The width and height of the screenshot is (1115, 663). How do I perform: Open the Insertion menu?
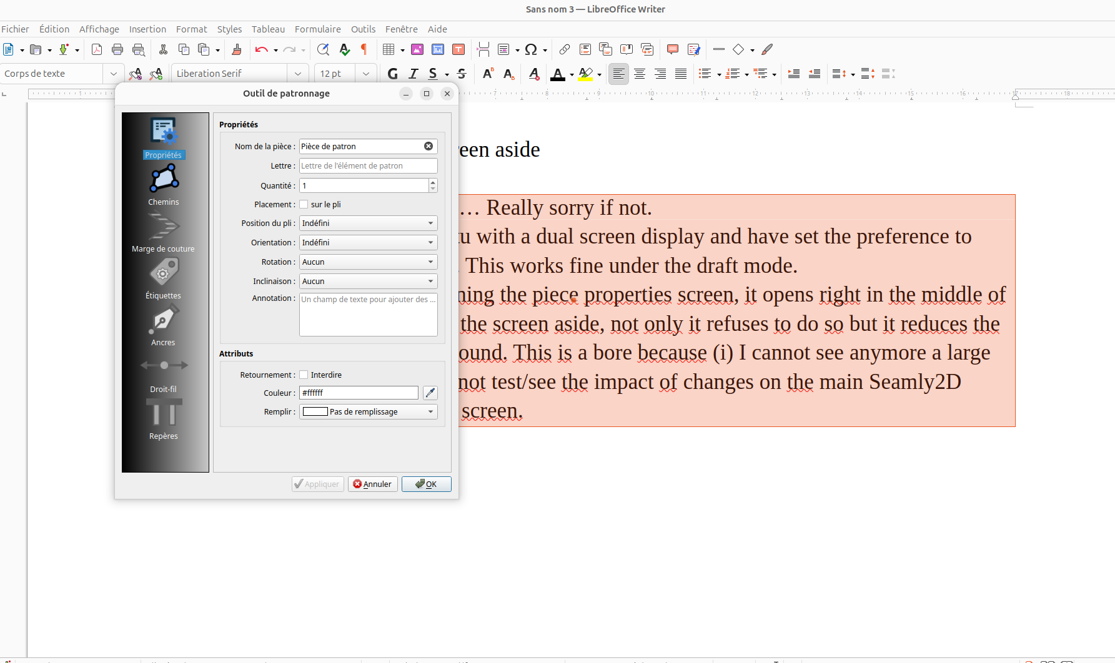147,29
